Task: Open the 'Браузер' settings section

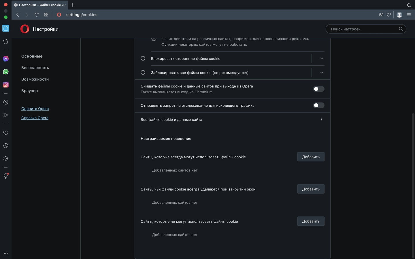Action: coord(30,91)
